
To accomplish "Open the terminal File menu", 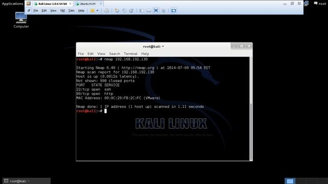I will pos(81,54).
